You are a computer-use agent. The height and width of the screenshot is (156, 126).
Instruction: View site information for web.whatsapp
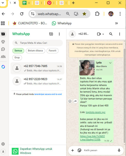33,14
